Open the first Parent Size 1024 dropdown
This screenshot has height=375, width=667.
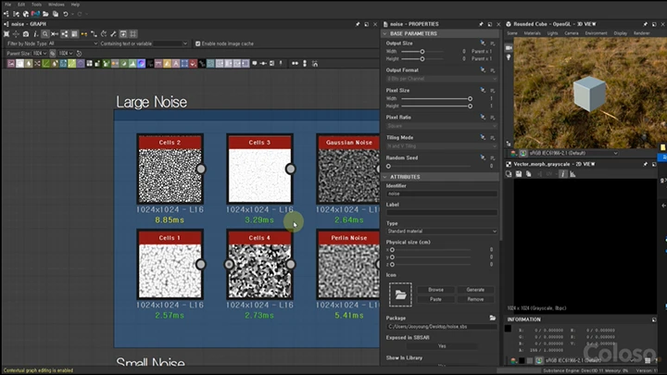pyautogui.click(x=40, y=54)
